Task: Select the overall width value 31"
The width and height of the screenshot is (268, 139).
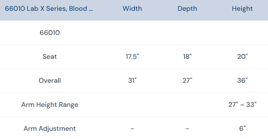Action: point(132,80)
